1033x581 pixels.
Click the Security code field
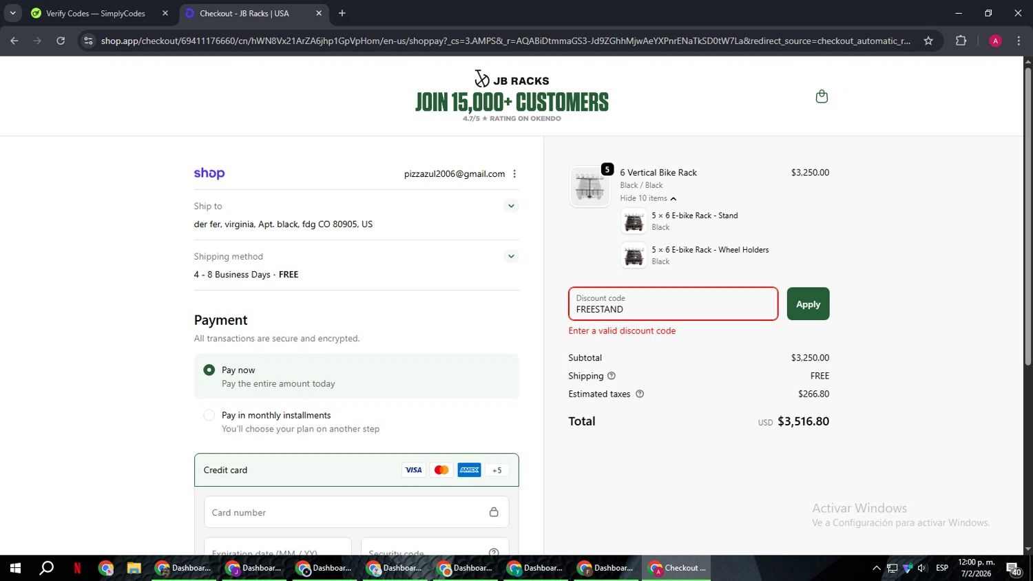click(x=435, y=547)
